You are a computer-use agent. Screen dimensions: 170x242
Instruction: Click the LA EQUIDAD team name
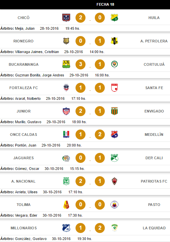154,228
